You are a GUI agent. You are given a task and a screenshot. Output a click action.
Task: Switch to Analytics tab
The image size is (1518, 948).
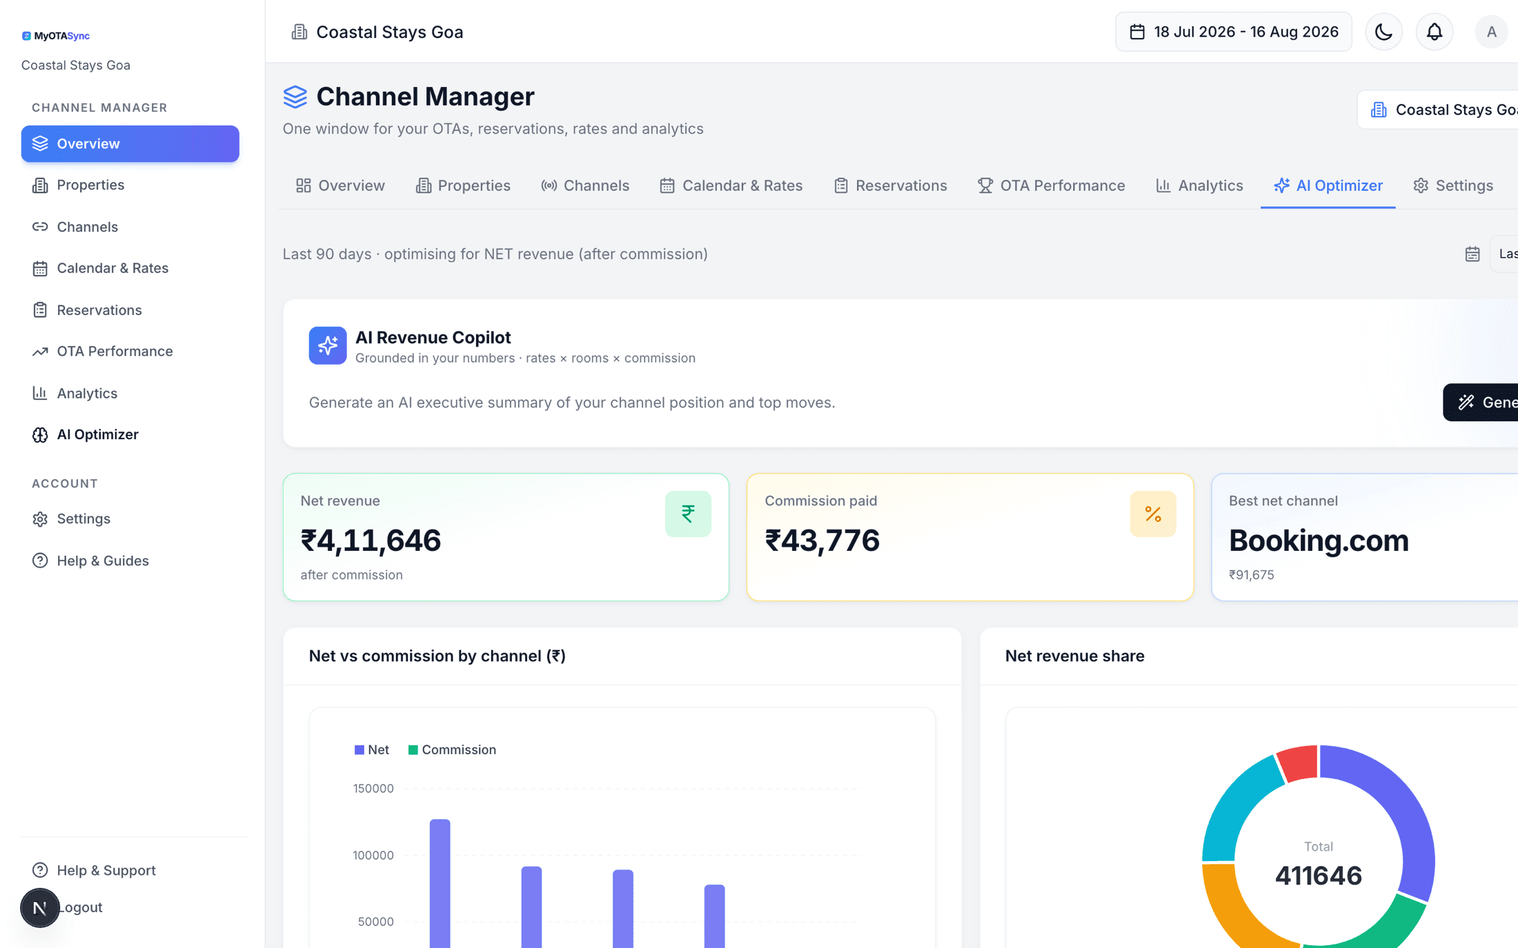click(1199, 185)
